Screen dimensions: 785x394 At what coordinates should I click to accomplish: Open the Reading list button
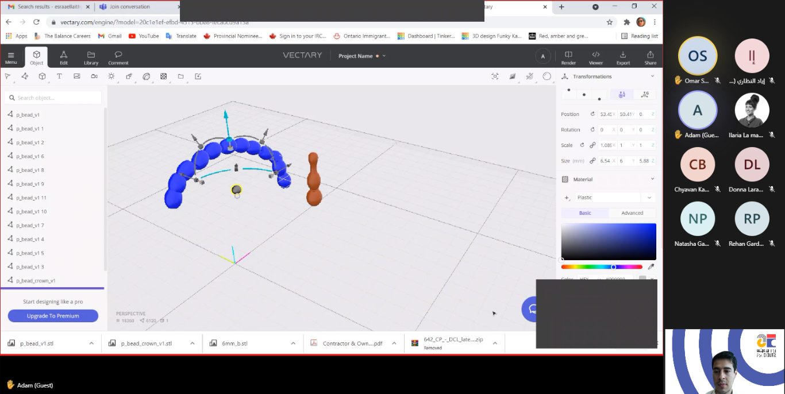click(640, 36)
